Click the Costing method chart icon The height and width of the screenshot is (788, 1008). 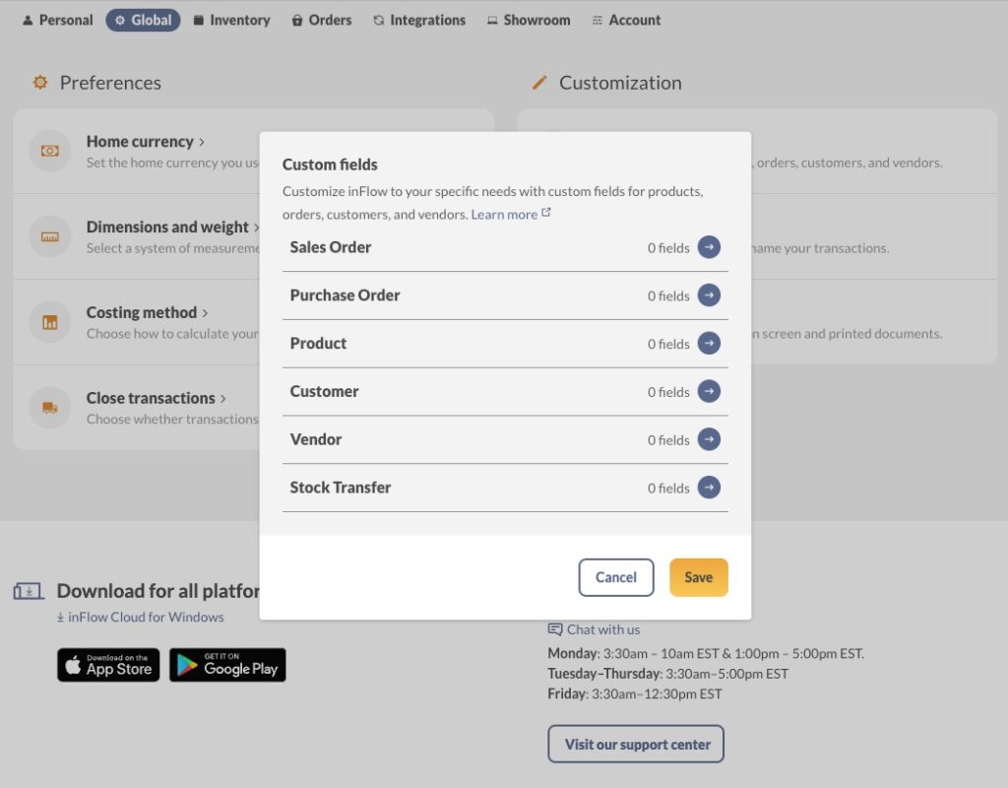tap(49, 322)
